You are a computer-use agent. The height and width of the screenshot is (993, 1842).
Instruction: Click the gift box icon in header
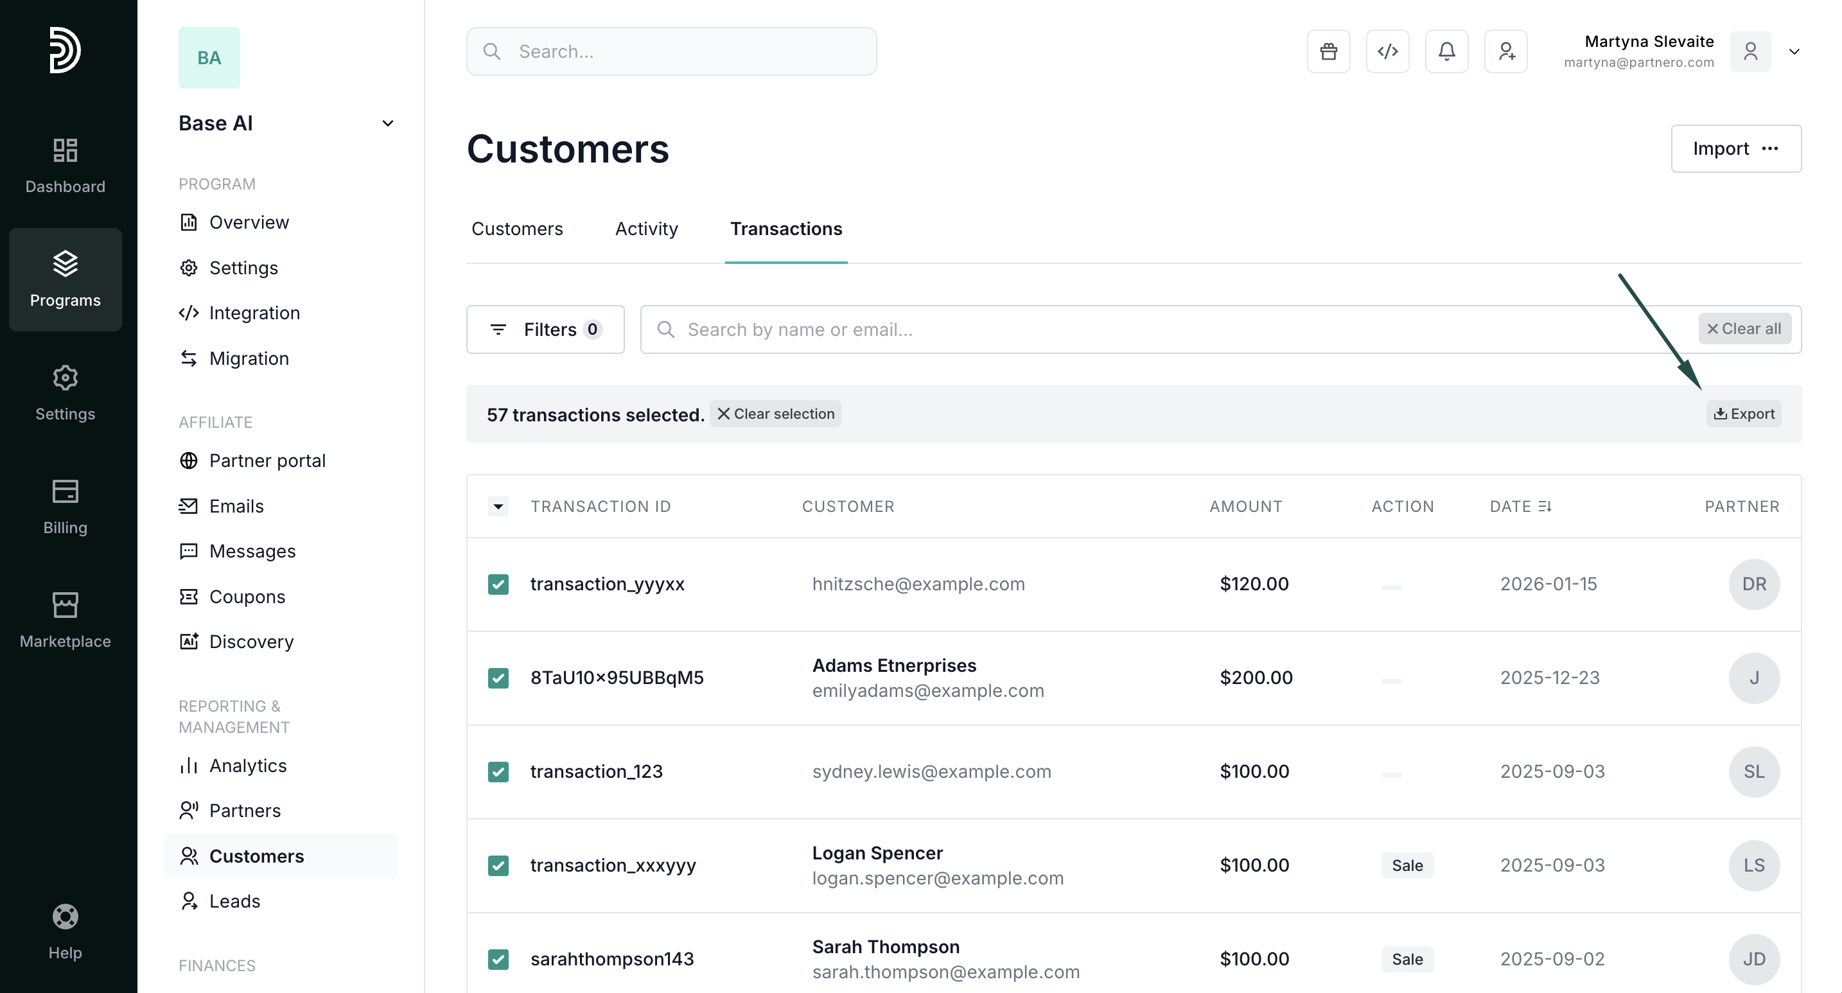click(1328, 51)
